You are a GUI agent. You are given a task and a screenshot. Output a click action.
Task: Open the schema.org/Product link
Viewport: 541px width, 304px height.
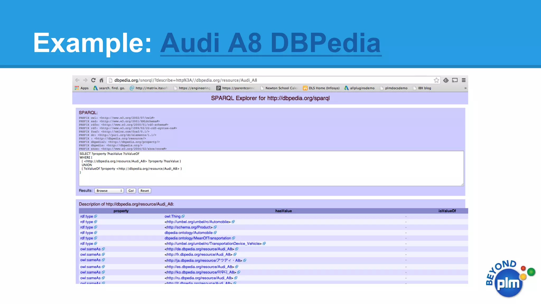(x=189, y=227)
